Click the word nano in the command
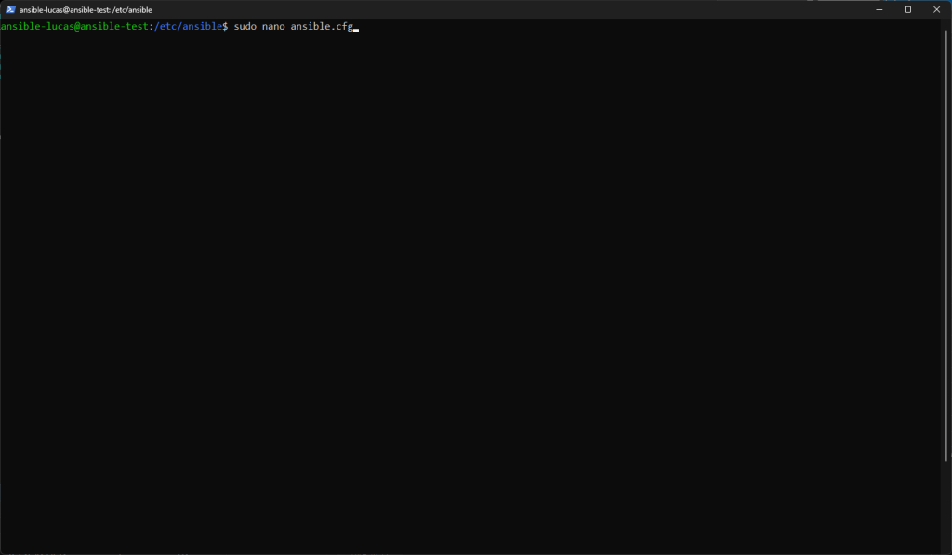952x555 pixels. coord(273,27)
